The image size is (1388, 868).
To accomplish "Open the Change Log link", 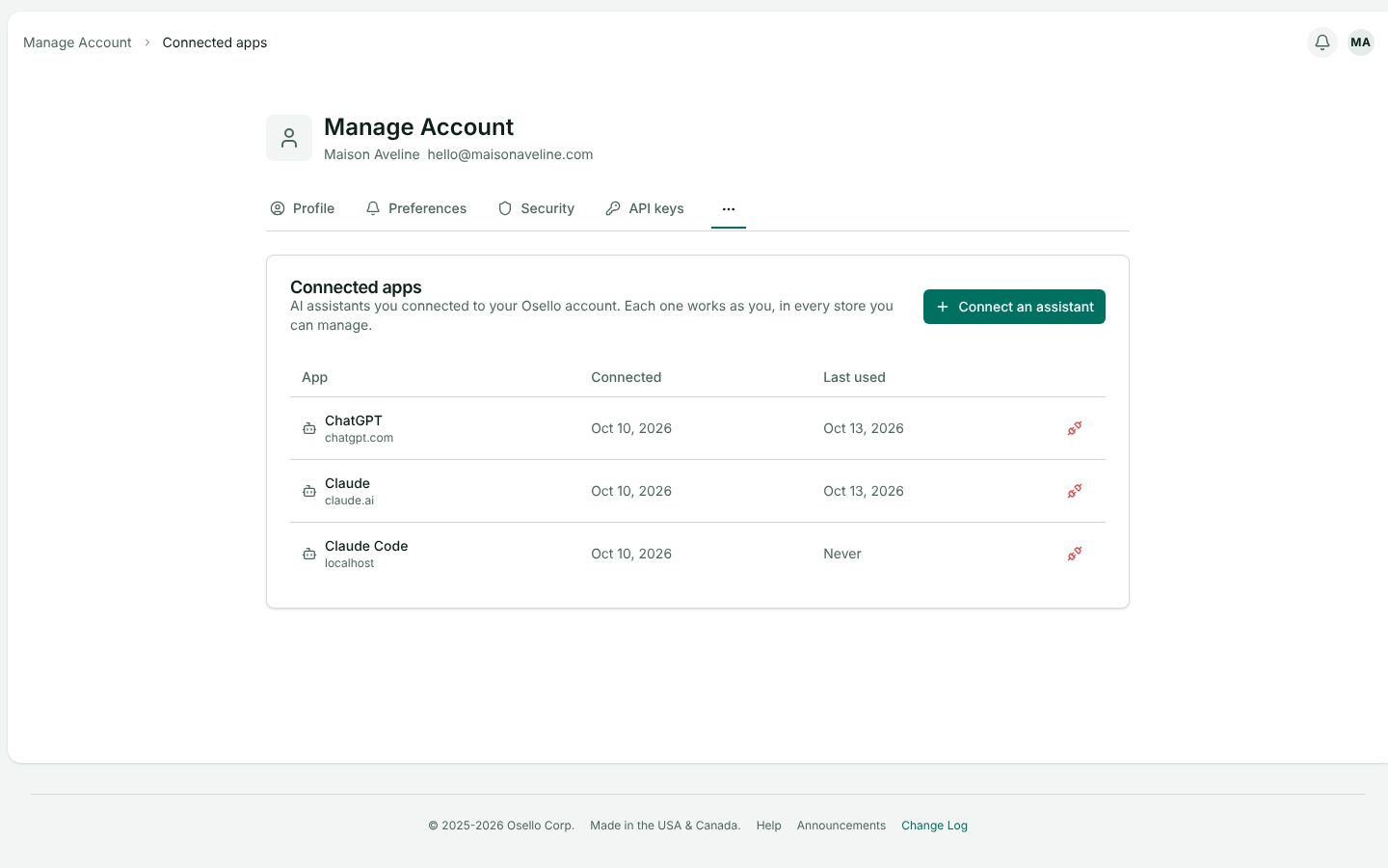I will pos(934,826).
